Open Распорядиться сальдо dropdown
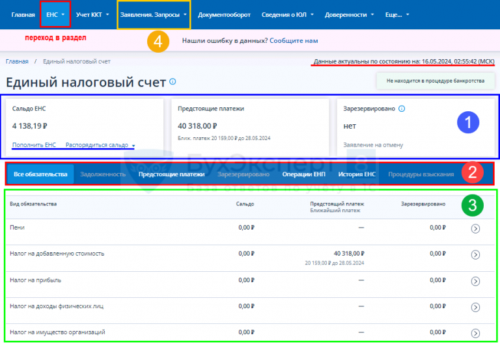Screen dimensions: 500x344 click(100, 145)
